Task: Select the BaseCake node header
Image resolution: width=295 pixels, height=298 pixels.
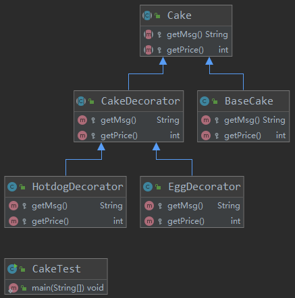Action: [244, 101]
